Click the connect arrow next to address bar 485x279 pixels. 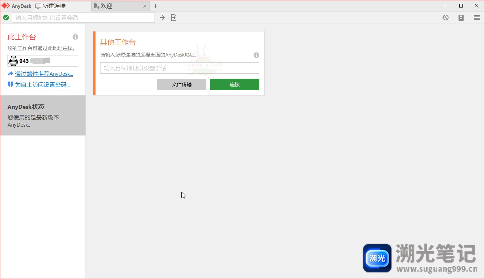[x=162, y=18]
